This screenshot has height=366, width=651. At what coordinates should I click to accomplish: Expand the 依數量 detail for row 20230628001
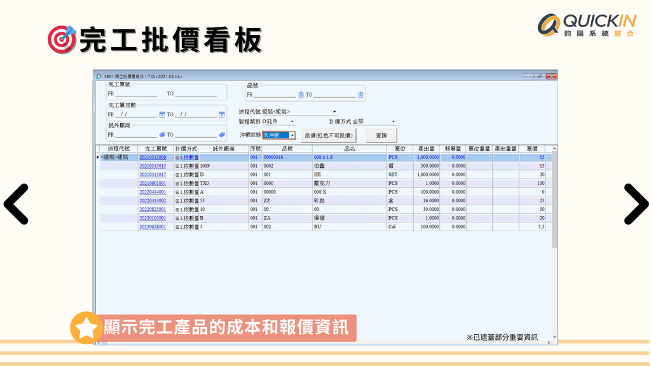177,226
